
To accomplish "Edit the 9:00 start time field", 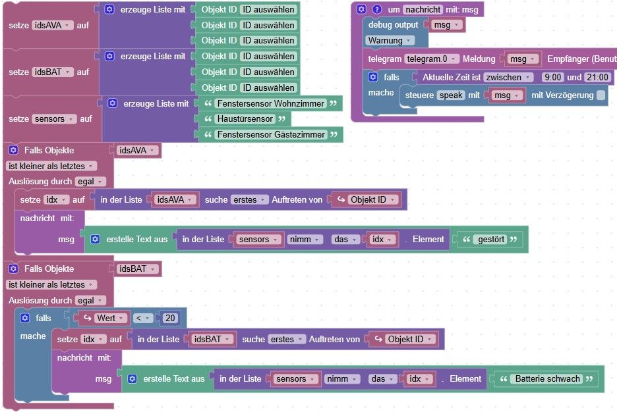I will pyautogui.click(x=553, y=78).
